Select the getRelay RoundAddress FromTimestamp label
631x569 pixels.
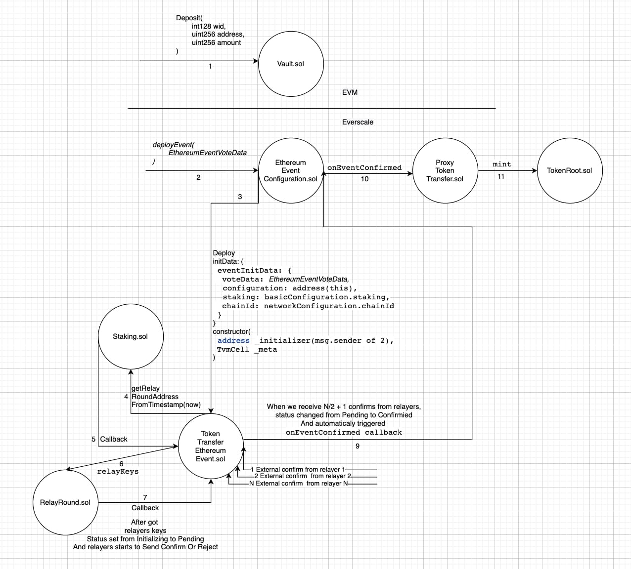click(x=166, y=397)
